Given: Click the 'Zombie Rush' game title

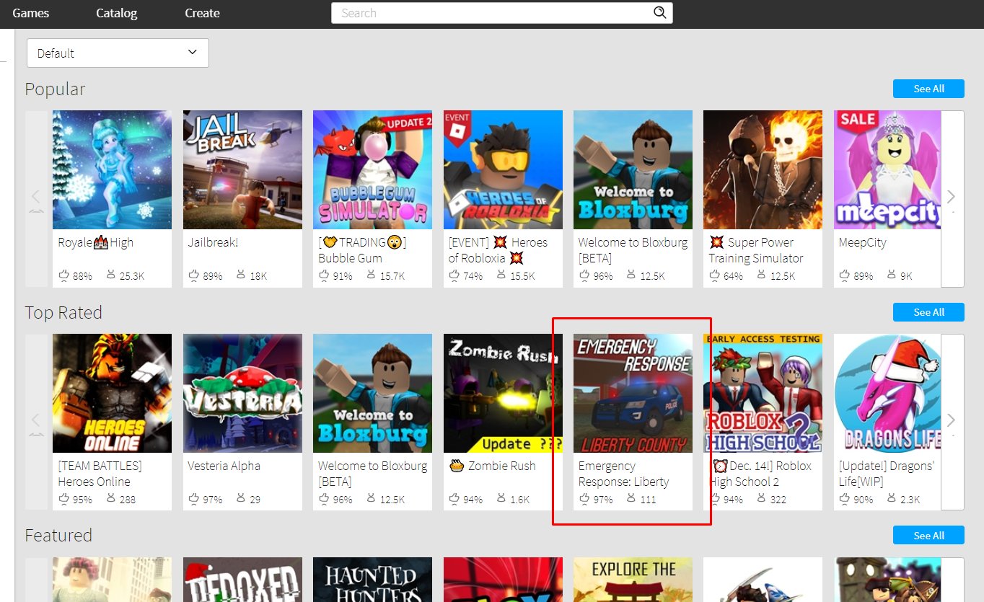Looking at the screenshot, I should coord(492,466).
